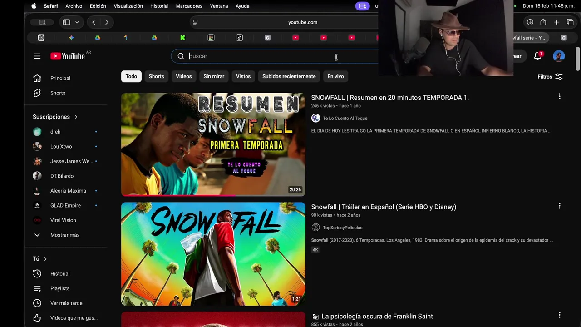Image resolution: width=581 pixels, height=327 pixels.
Task: Select the Vistos filter chip
Action: click(243, 76)
